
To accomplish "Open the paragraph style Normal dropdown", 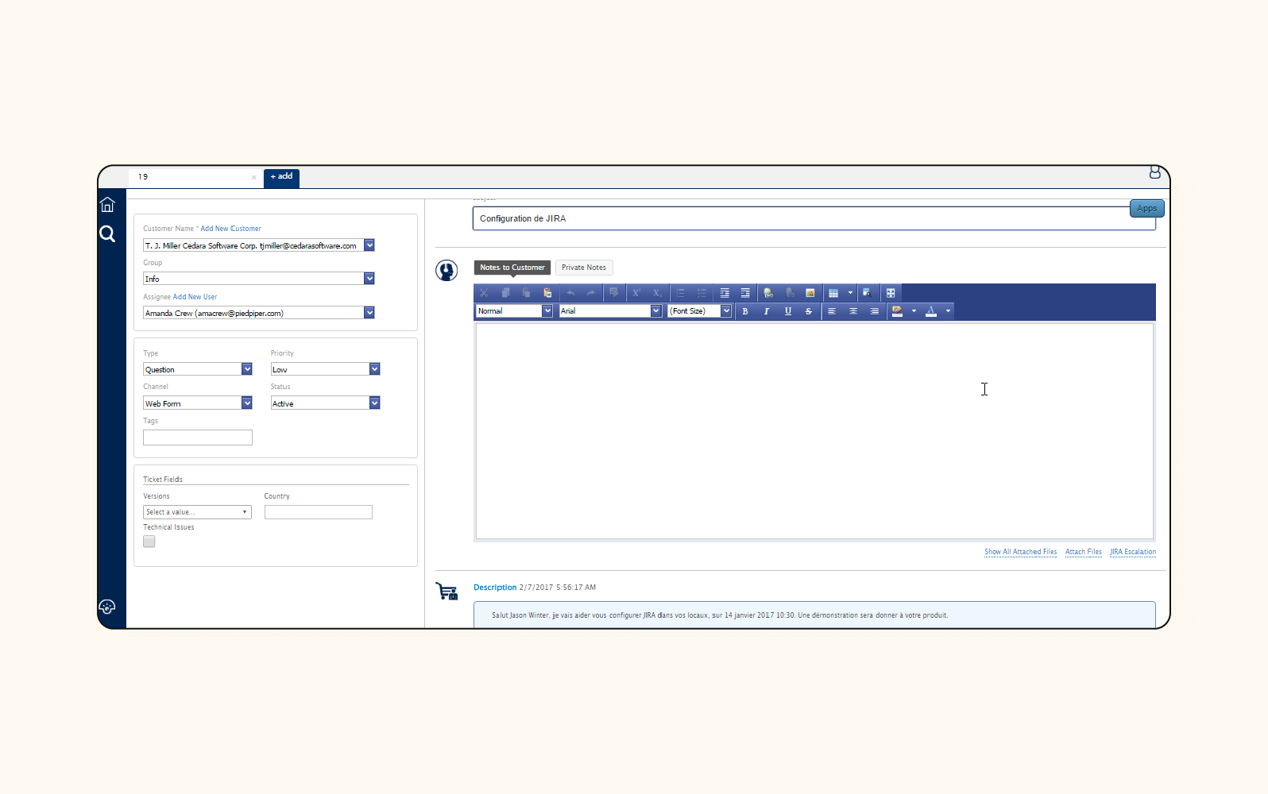I will pyautogui.click(x=547, y=311).
